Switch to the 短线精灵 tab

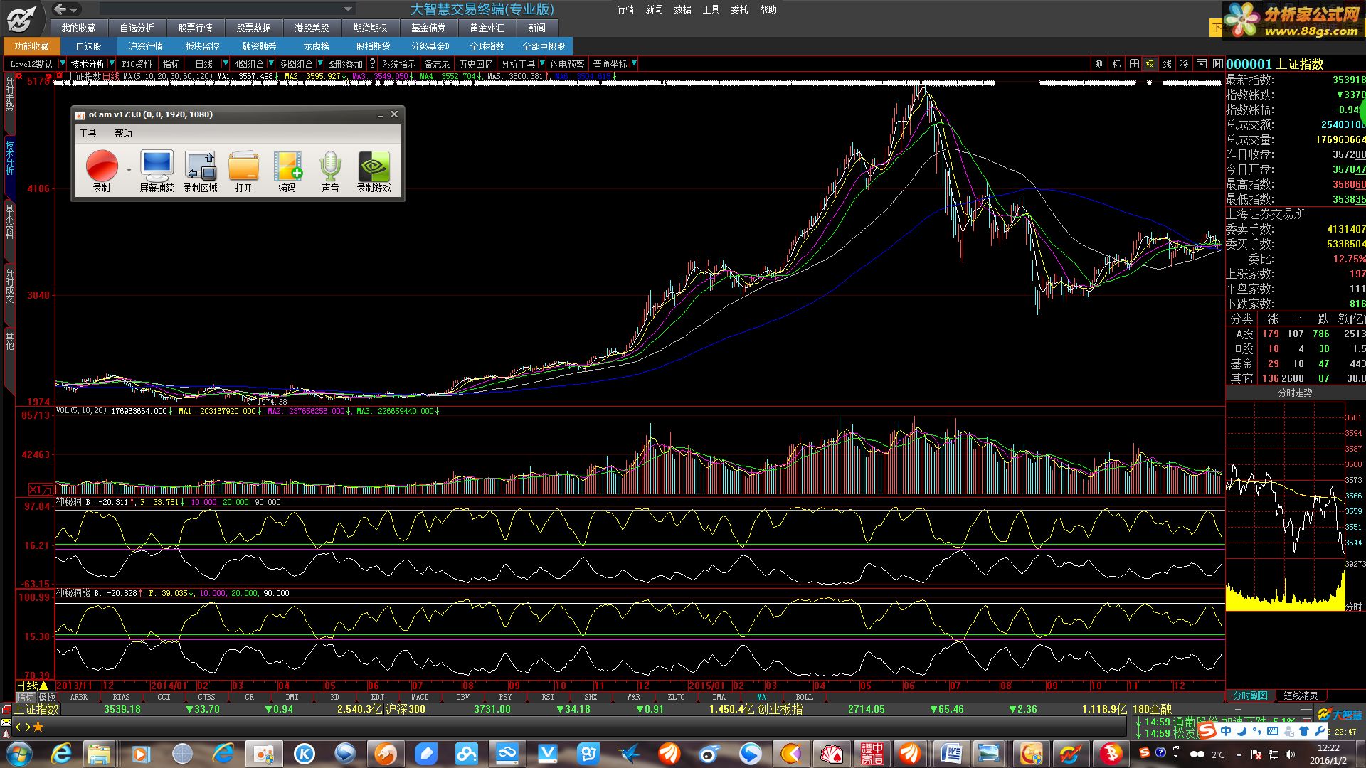click(1301, 695)
